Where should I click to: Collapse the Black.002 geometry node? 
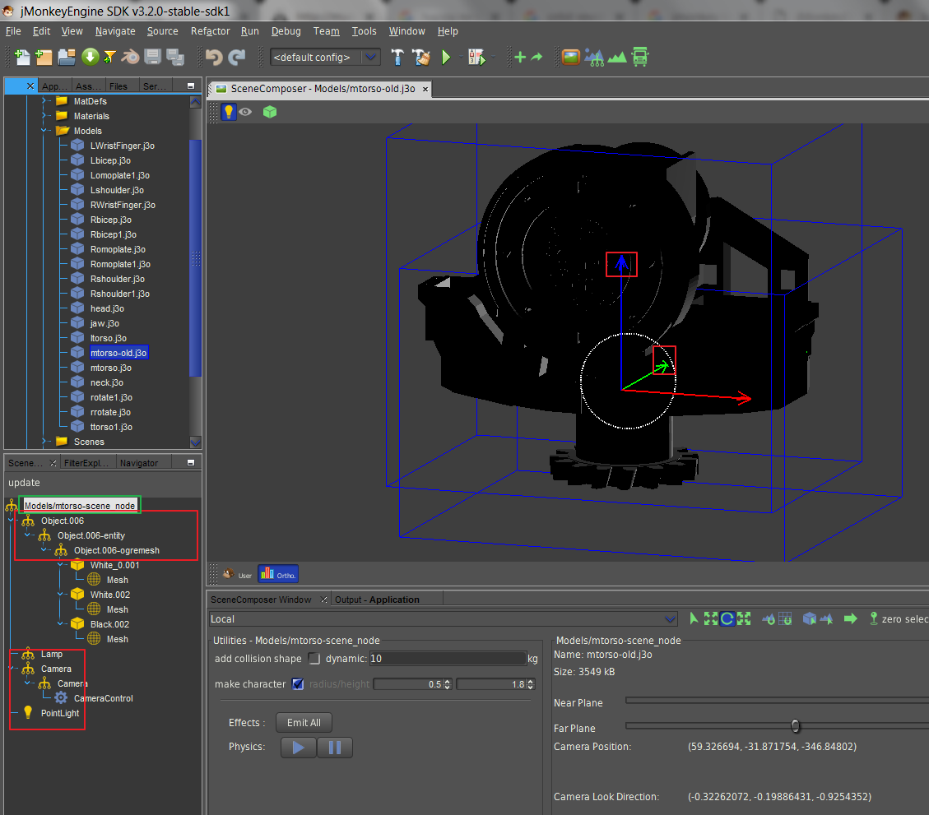click(x=60, y=624)
